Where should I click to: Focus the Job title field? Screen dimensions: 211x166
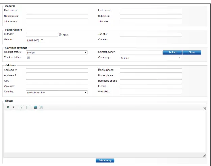point(151,35)
